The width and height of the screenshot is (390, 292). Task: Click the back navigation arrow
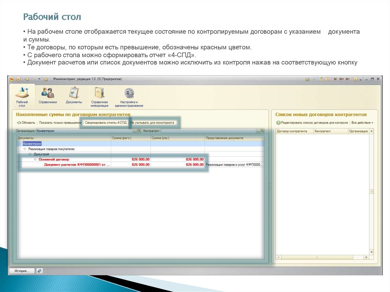27,79
